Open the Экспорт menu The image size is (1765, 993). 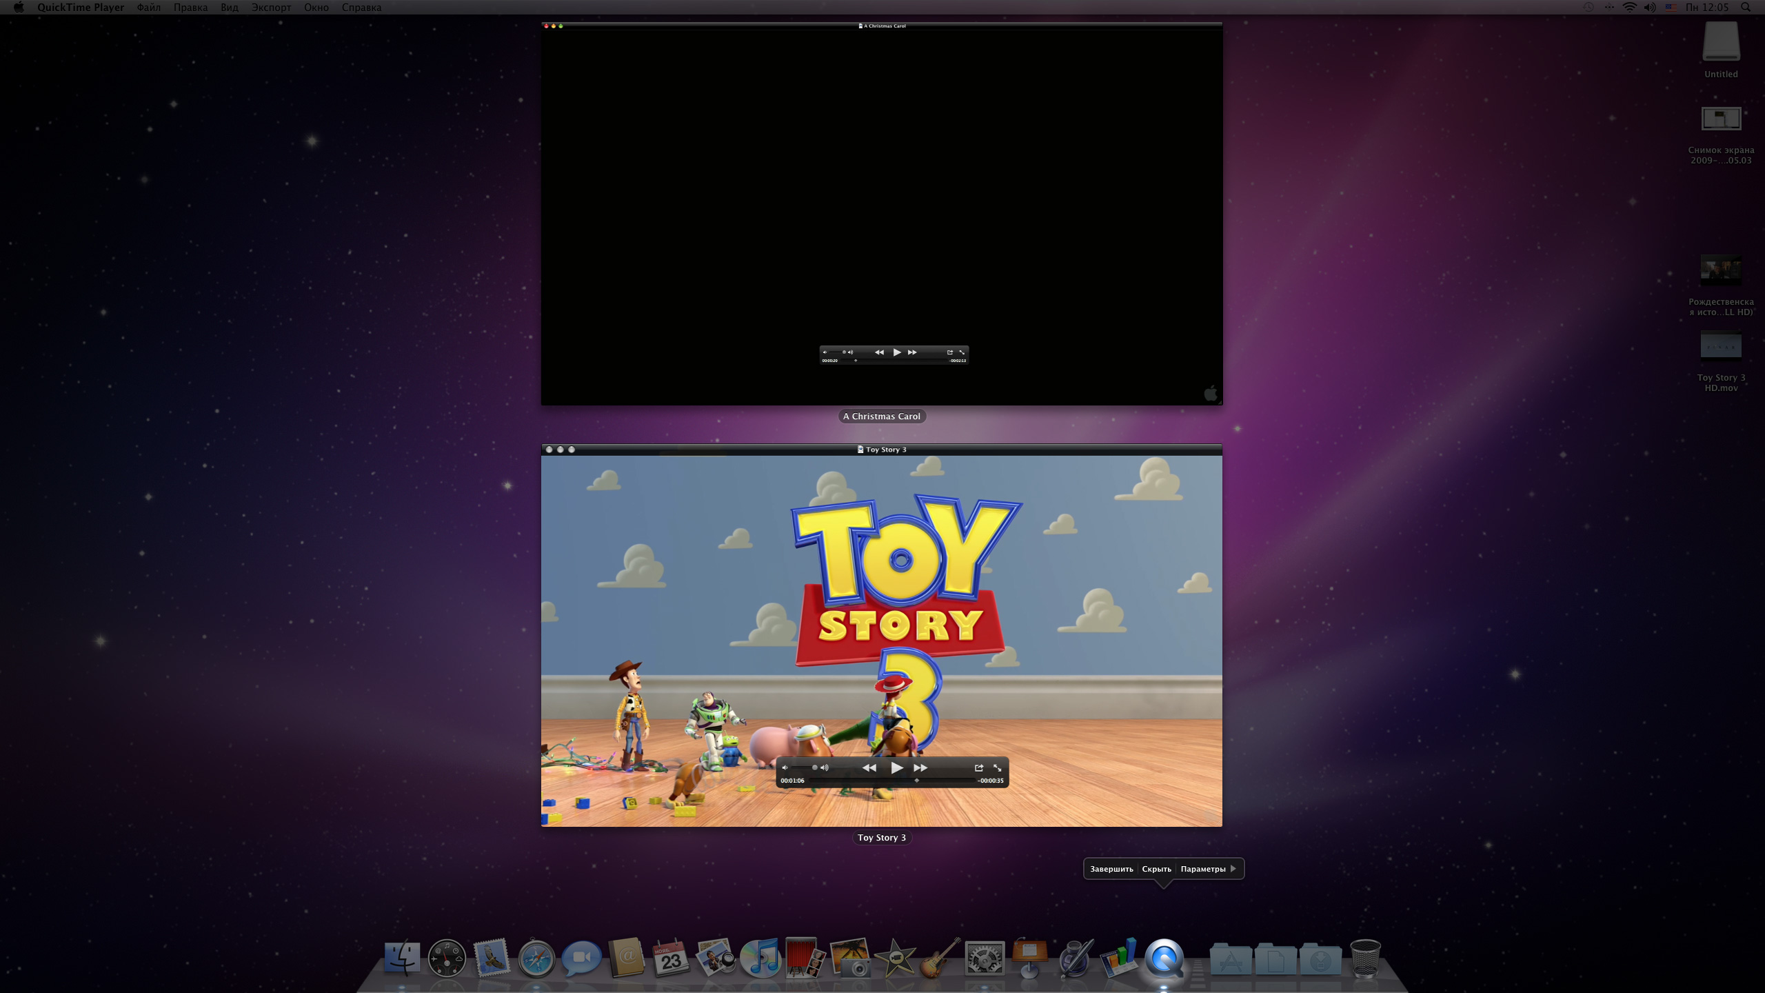pos(271,8)
